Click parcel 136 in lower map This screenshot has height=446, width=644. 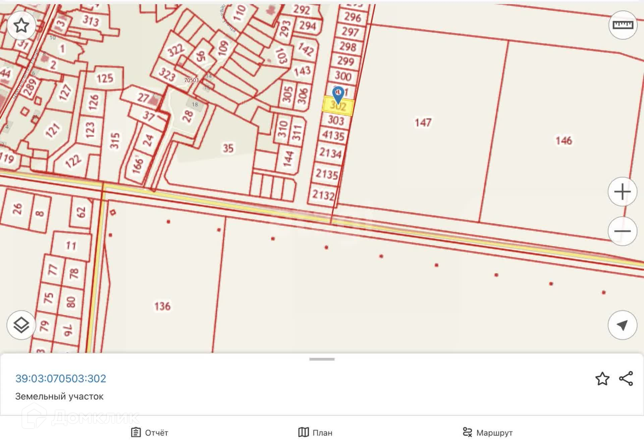click(162, 306)
